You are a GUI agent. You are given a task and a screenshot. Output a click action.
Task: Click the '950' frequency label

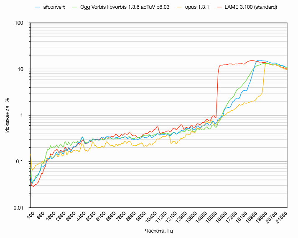point(40,215)
